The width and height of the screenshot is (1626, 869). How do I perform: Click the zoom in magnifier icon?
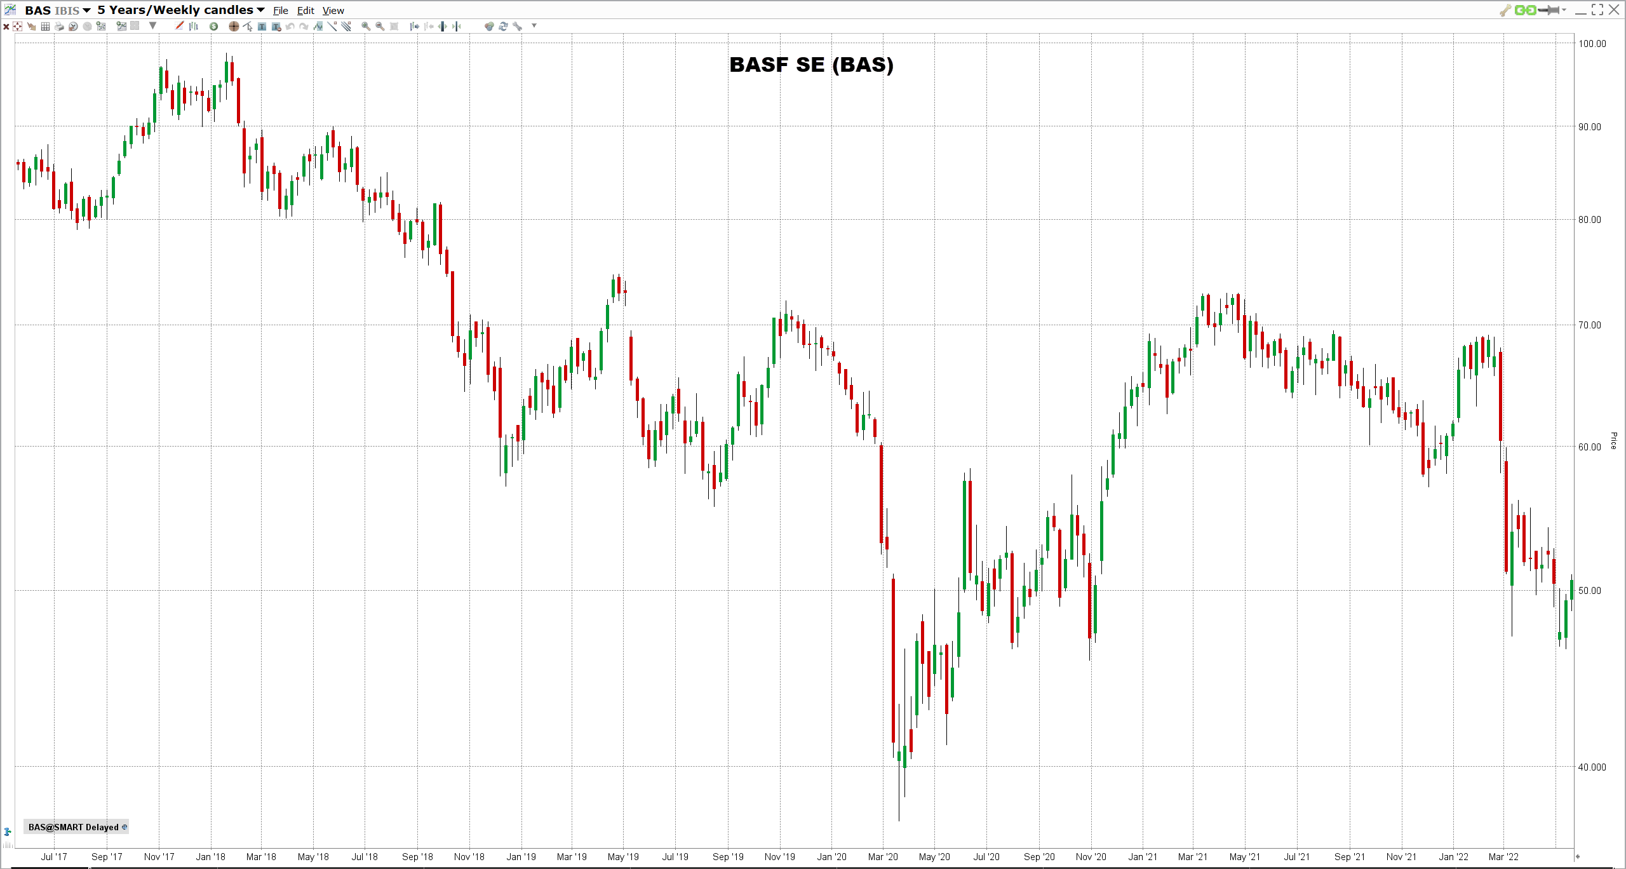tap(366, 27)
